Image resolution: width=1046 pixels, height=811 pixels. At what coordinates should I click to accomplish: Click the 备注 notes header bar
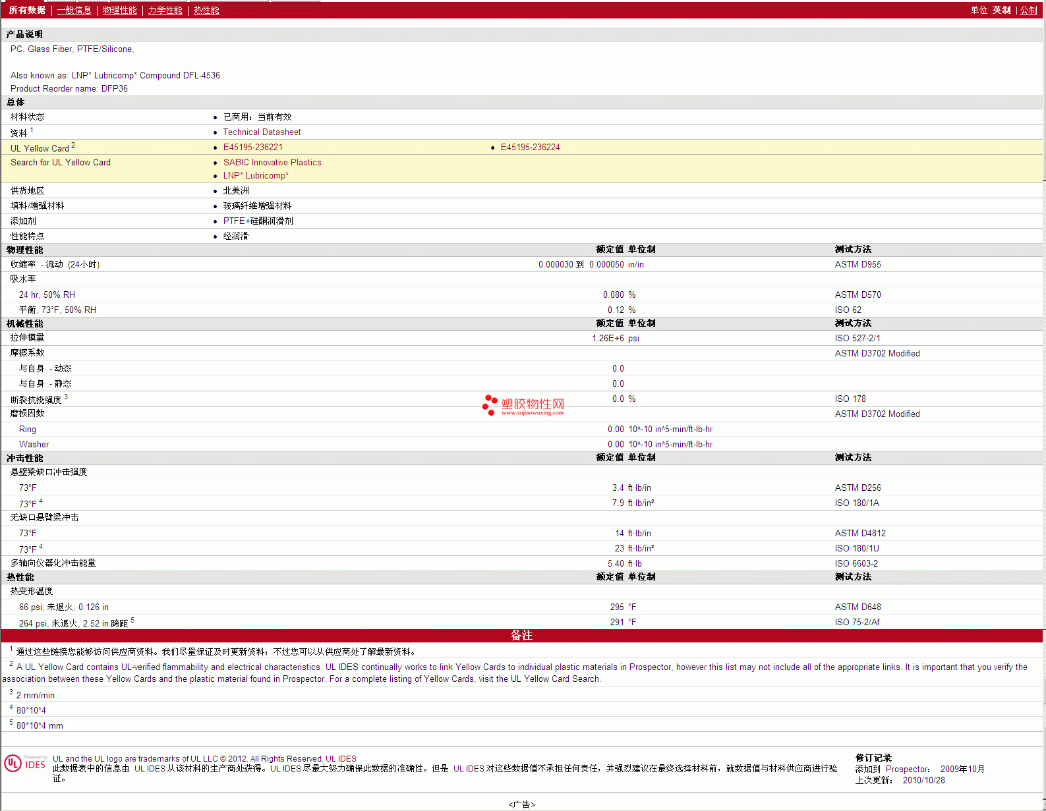[x=522, y=636]
